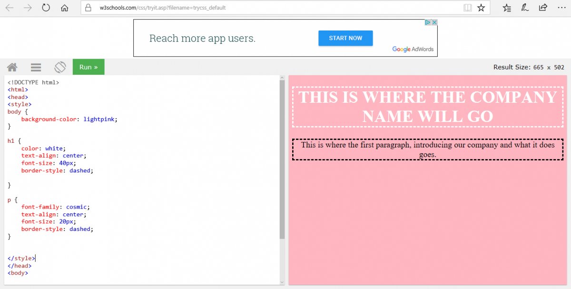Screen dimensions: 571x289
Task: Open the favorites hub icon
Action: click(x=507, y=8)
